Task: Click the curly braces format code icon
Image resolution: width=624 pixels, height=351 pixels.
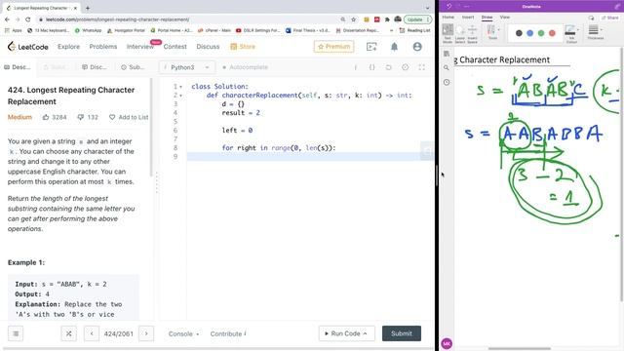Action: [x=371, y=67]
